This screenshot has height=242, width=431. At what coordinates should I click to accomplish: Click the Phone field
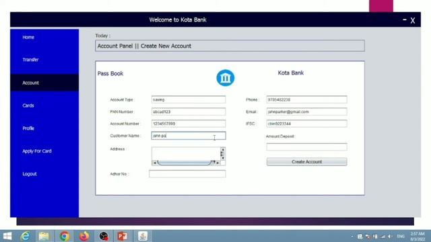click(307, 99)
